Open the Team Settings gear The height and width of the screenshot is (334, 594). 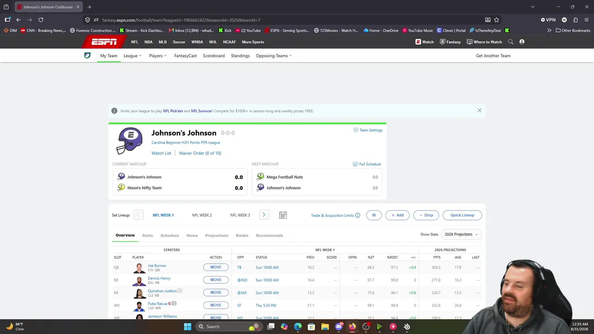click(x=355, y=130)
